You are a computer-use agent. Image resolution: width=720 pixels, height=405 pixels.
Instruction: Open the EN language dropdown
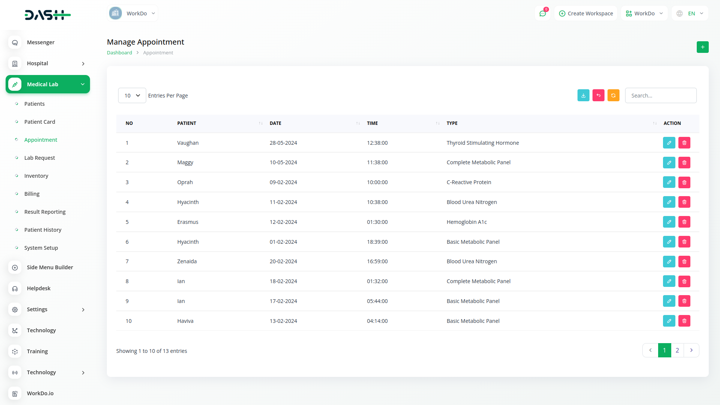click(x=691, y=13)
